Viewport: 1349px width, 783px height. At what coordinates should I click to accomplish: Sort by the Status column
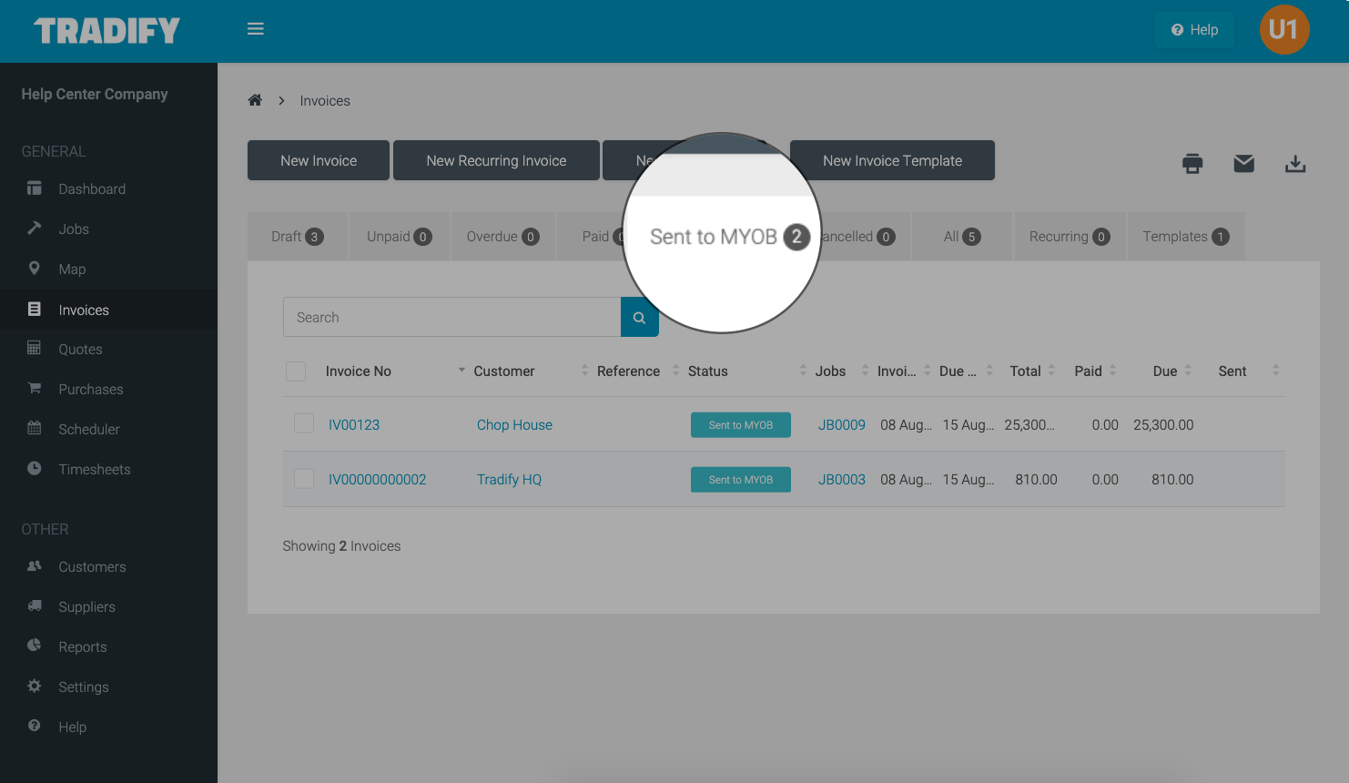tap(708, 371)
